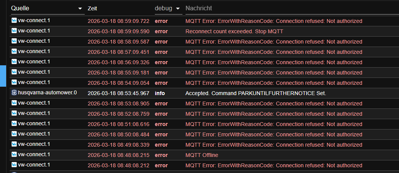This screenshot has height=173, width=399.
Task: Click the husqvarna-automower.0 adapter icon
Action: (14, 92)
